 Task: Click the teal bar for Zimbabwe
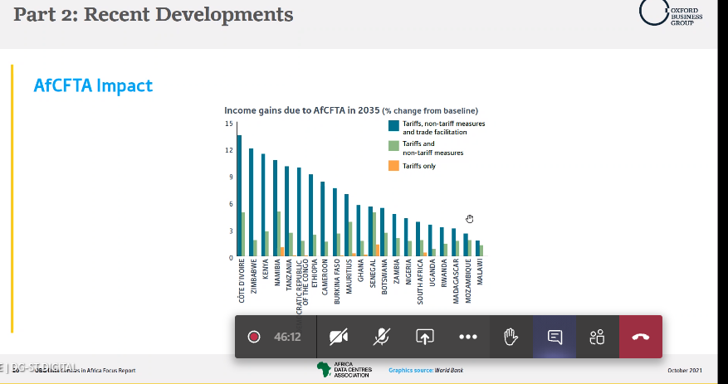pos(252,202)
